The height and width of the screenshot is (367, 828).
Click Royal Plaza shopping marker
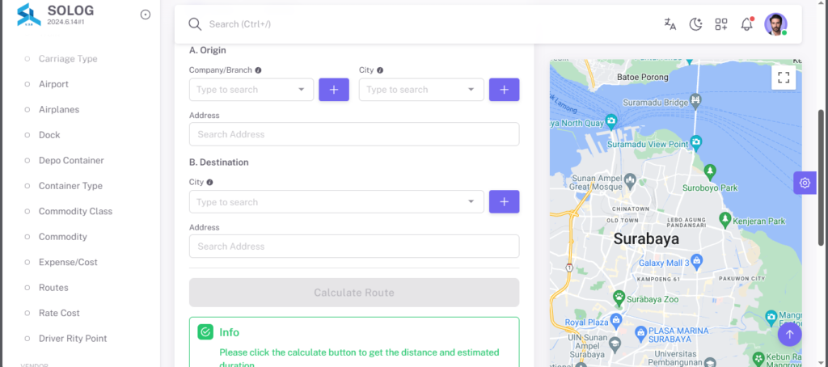tap(615, 320)
